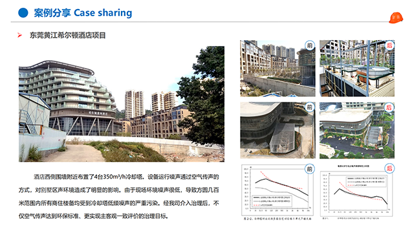Select the before noise spectrum chart
Image resolution: width=414 pixels, height=233 pixels.
tap(278, 190)
